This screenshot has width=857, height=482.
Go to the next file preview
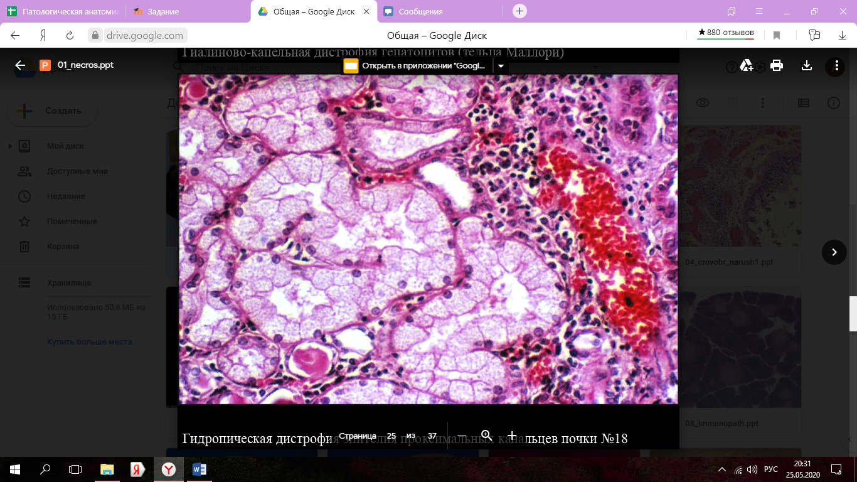coord(834,252)
